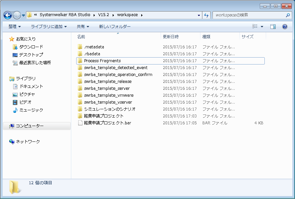295x202 pixels.
Task: Click folder icon of swrba_template_server row
Action: pos(80,88)
